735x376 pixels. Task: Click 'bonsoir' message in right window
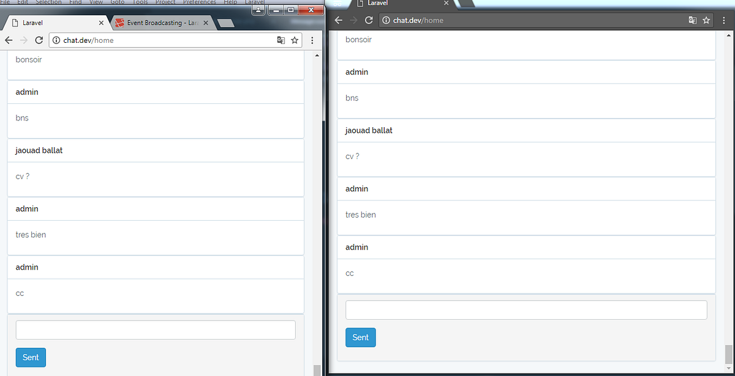tap(358, 40)
